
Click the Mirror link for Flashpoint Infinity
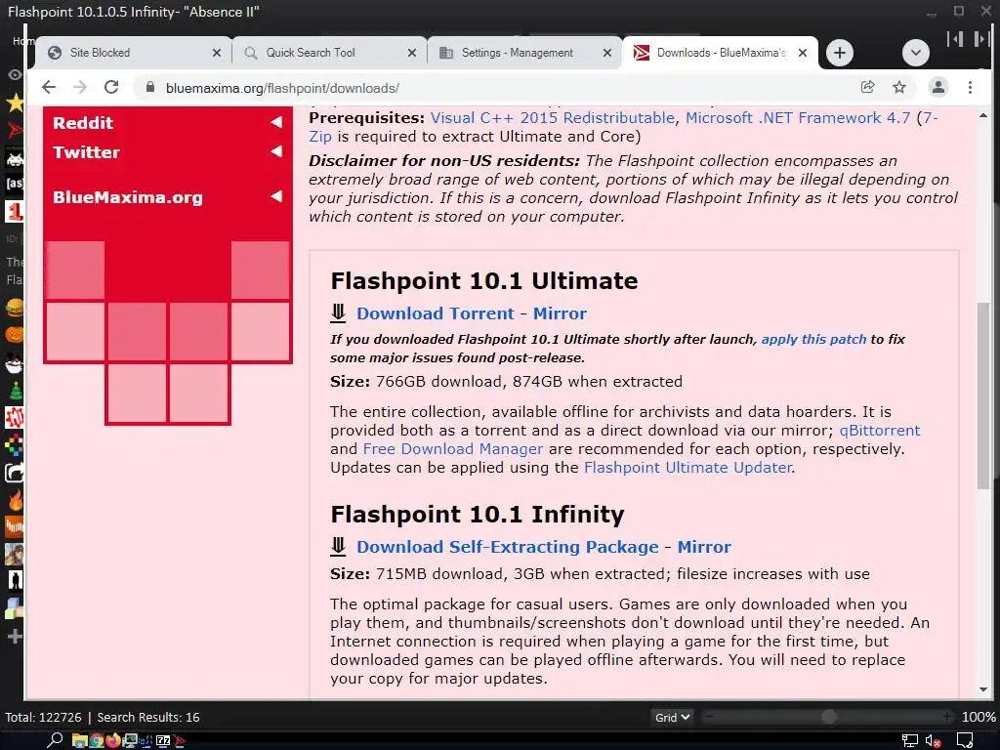tap(704, 547)
